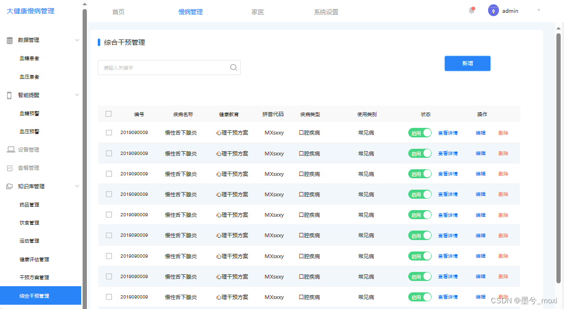Toggle the 启用 switch in the fourth row
This screenshot has width=564, height=309.
click(420, 194)
